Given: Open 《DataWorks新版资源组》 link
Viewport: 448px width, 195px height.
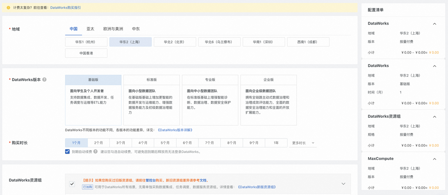Looking at the screenshot, I should [257, 187].
